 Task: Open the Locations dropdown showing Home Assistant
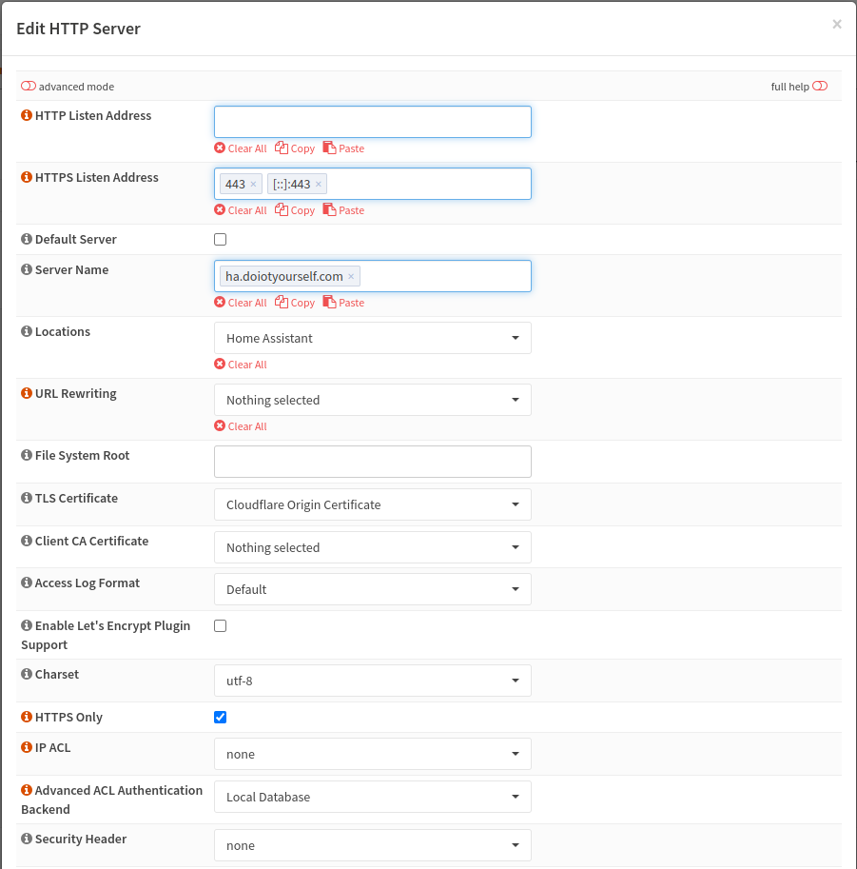372,337
